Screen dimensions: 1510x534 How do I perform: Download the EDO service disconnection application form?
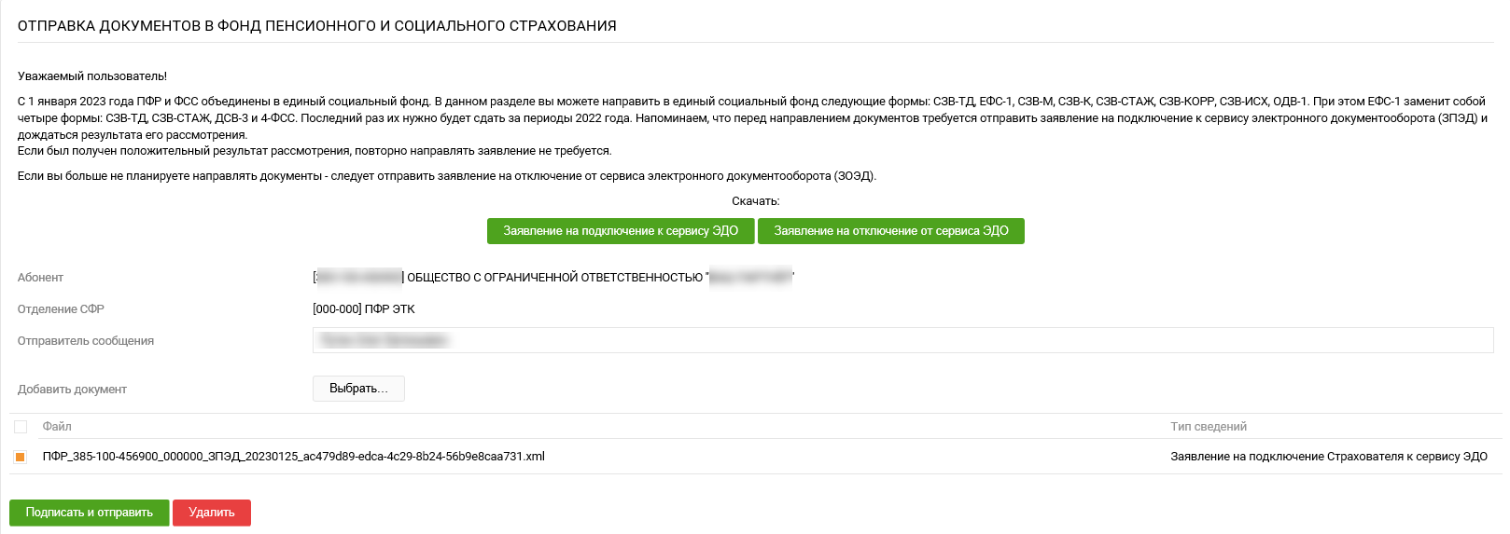891,231
